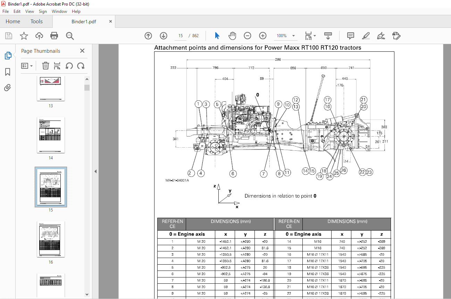Select page 14 thumbnail
Image resolution: width=451 pixels, height=299 pixels.
coord(51,135)
